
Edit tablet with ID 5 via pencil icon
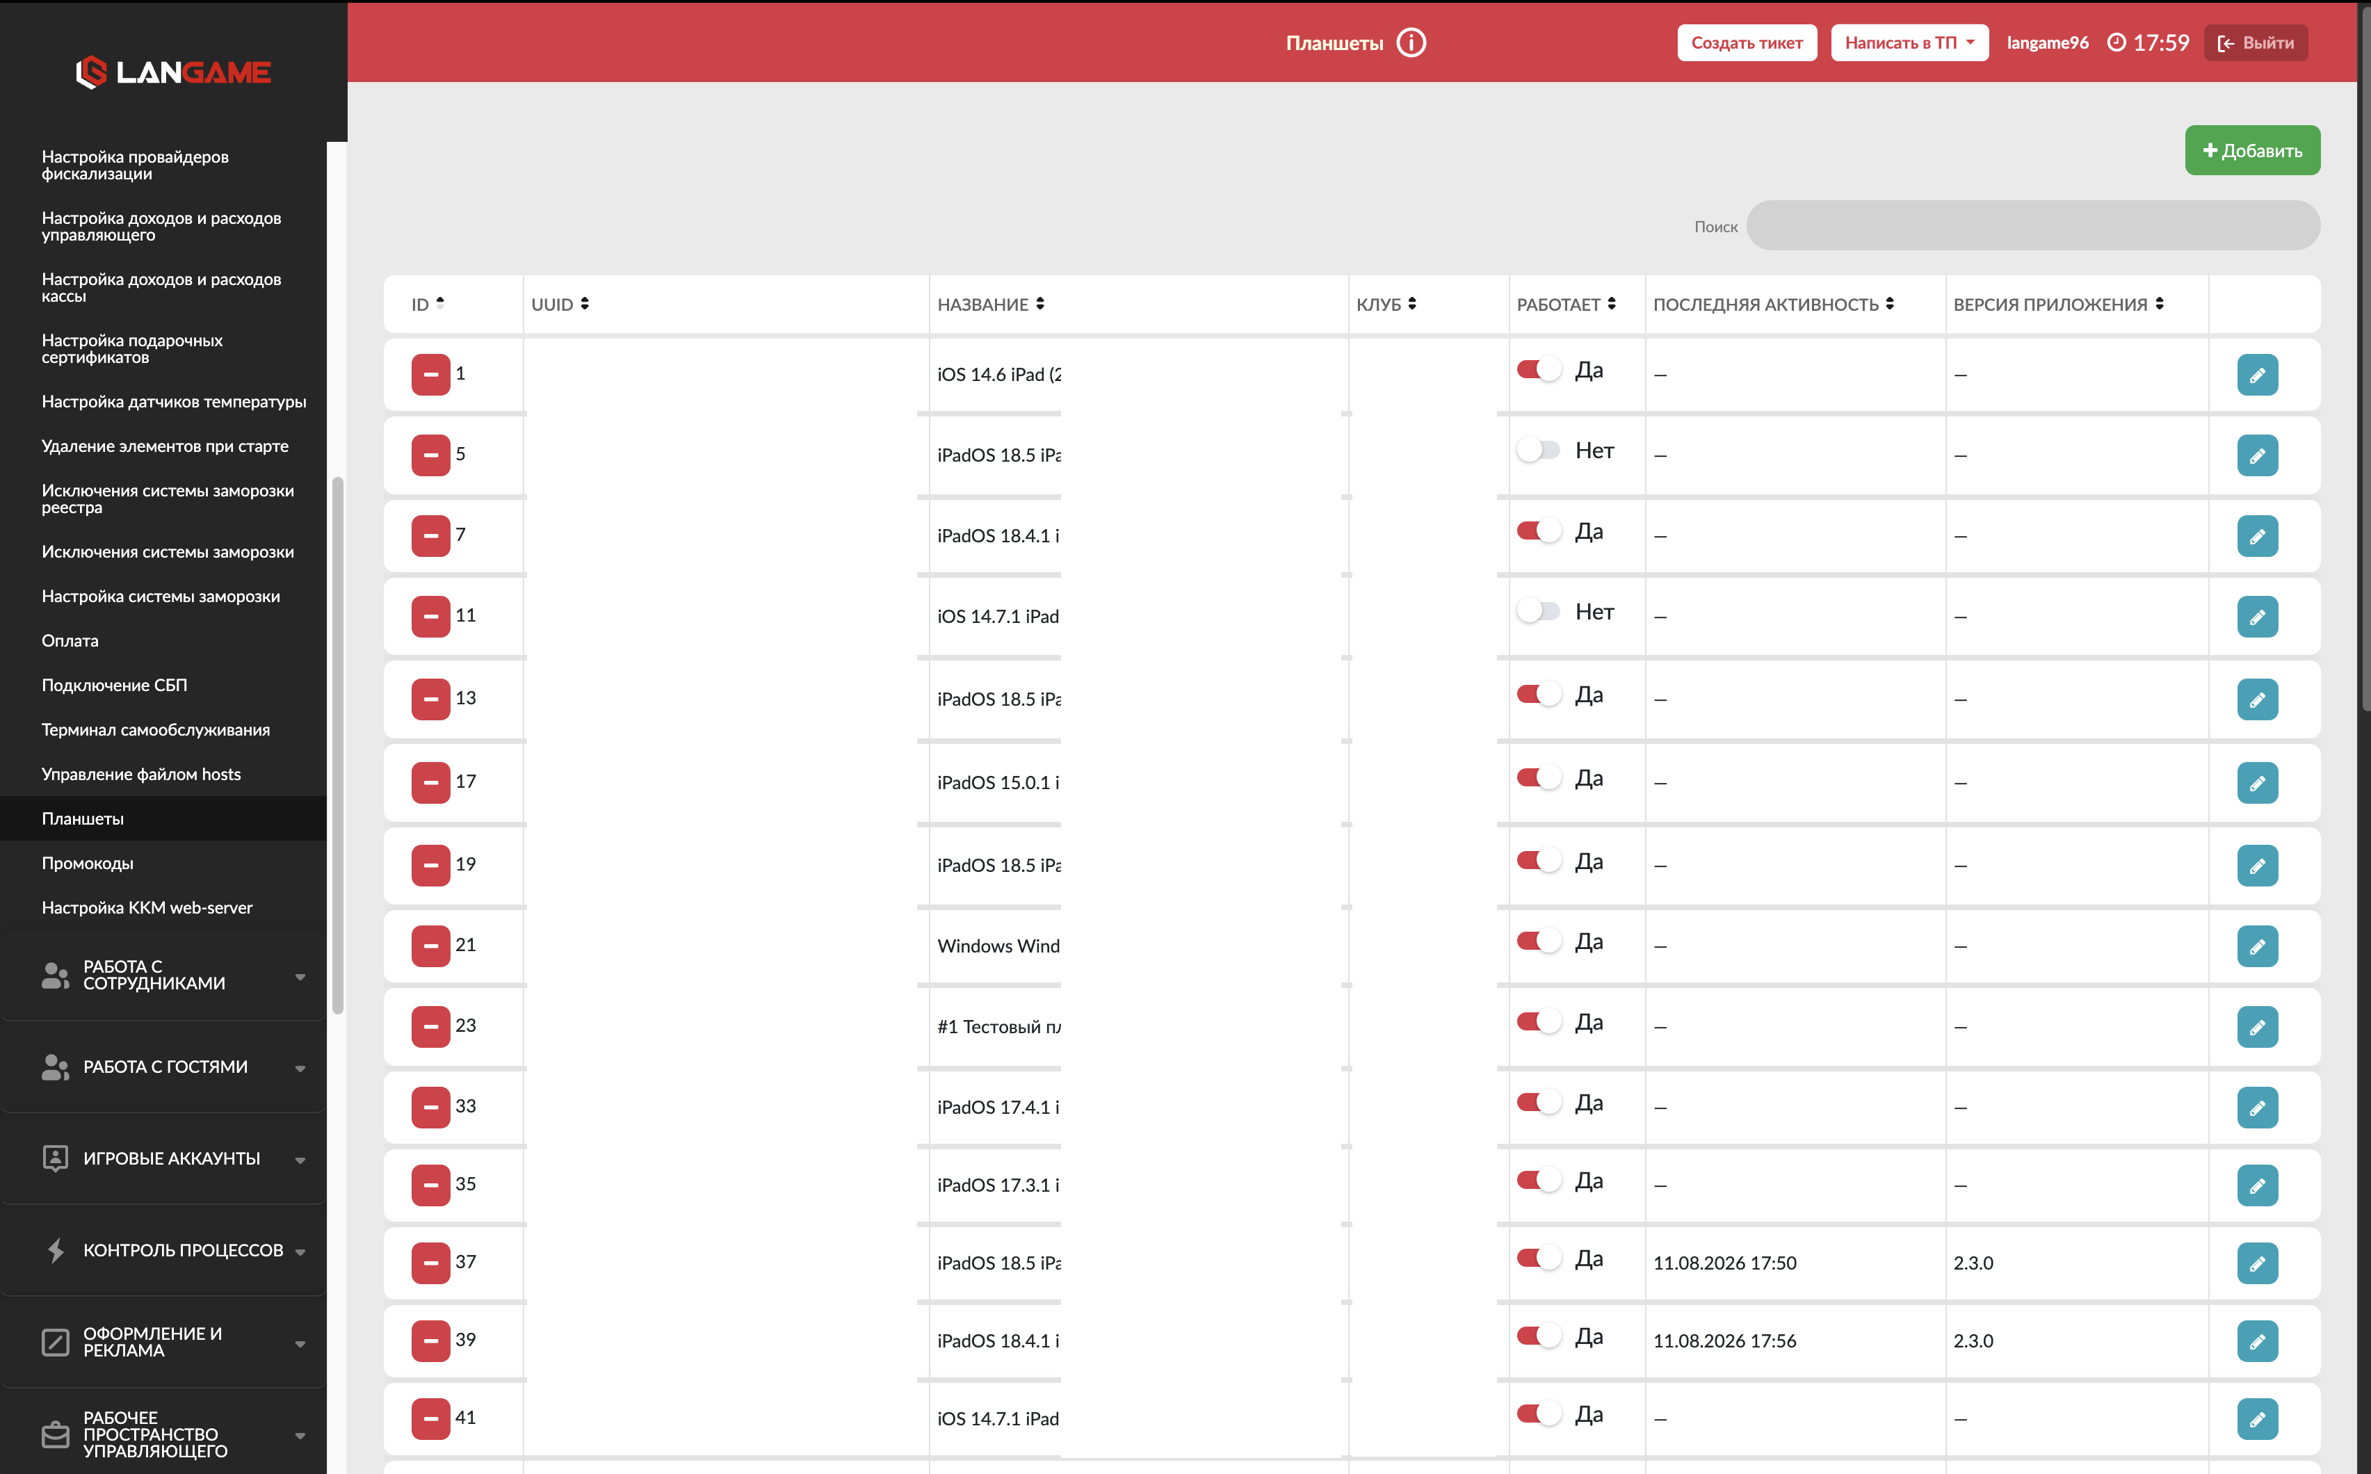coord(2257,455)
